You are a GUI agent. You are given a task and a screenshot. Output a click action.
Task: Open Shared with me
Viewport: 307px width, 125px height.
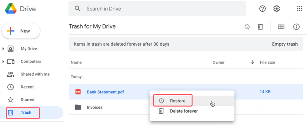[x=35, y=74]
